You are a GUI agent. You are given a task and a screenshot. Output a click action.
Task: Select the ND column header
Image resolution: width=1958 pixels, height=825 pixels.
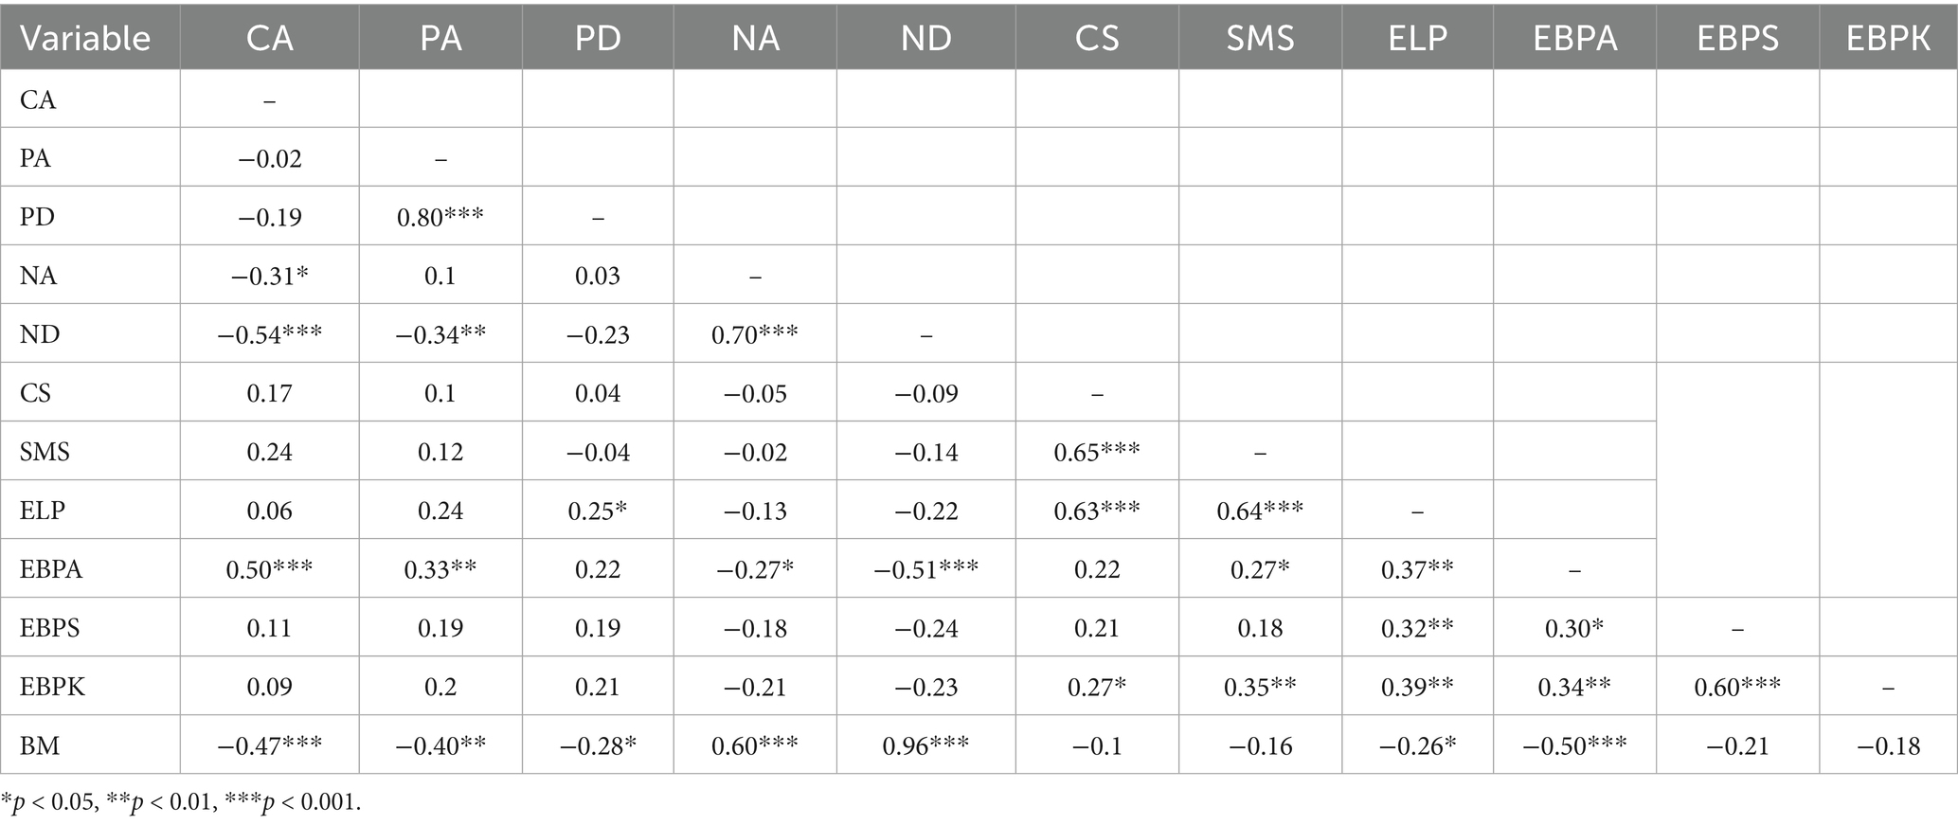point(925,38)
